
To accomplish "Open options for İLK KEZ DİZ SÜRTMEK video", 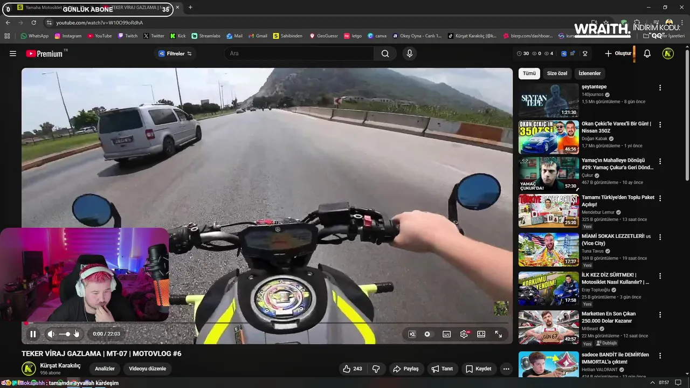I will [x=660, y=276].
